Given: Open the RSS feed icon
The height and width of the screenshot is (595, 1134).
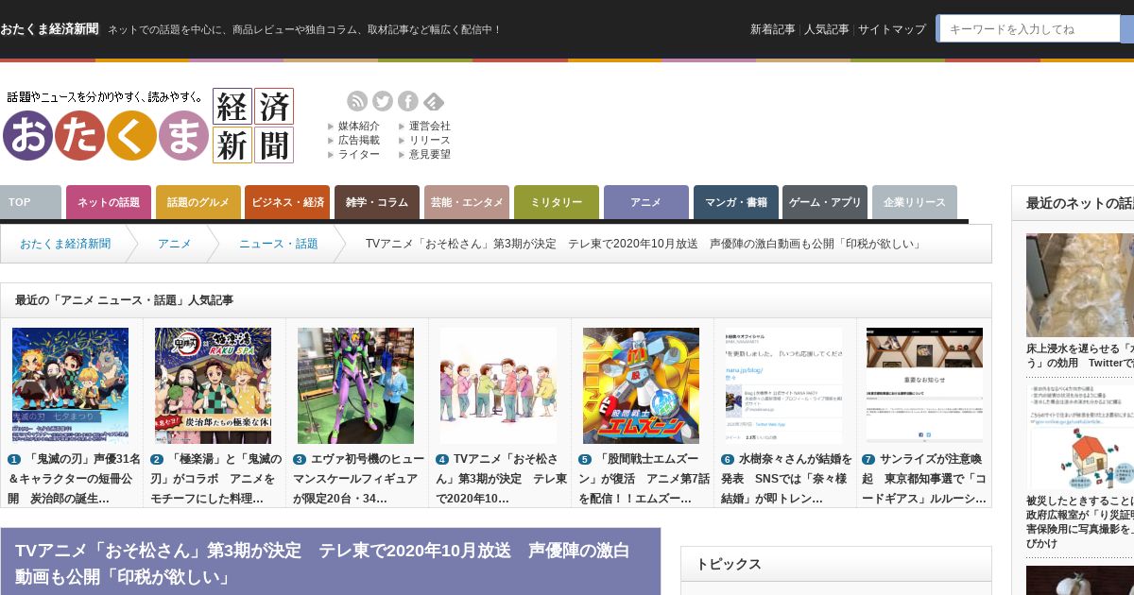Looking at the screenshot, I should click(357, 101).
